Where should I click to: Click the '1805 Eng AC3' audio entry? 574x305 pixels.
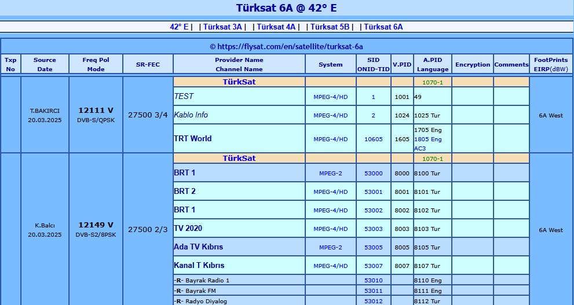tap(428, 144)
